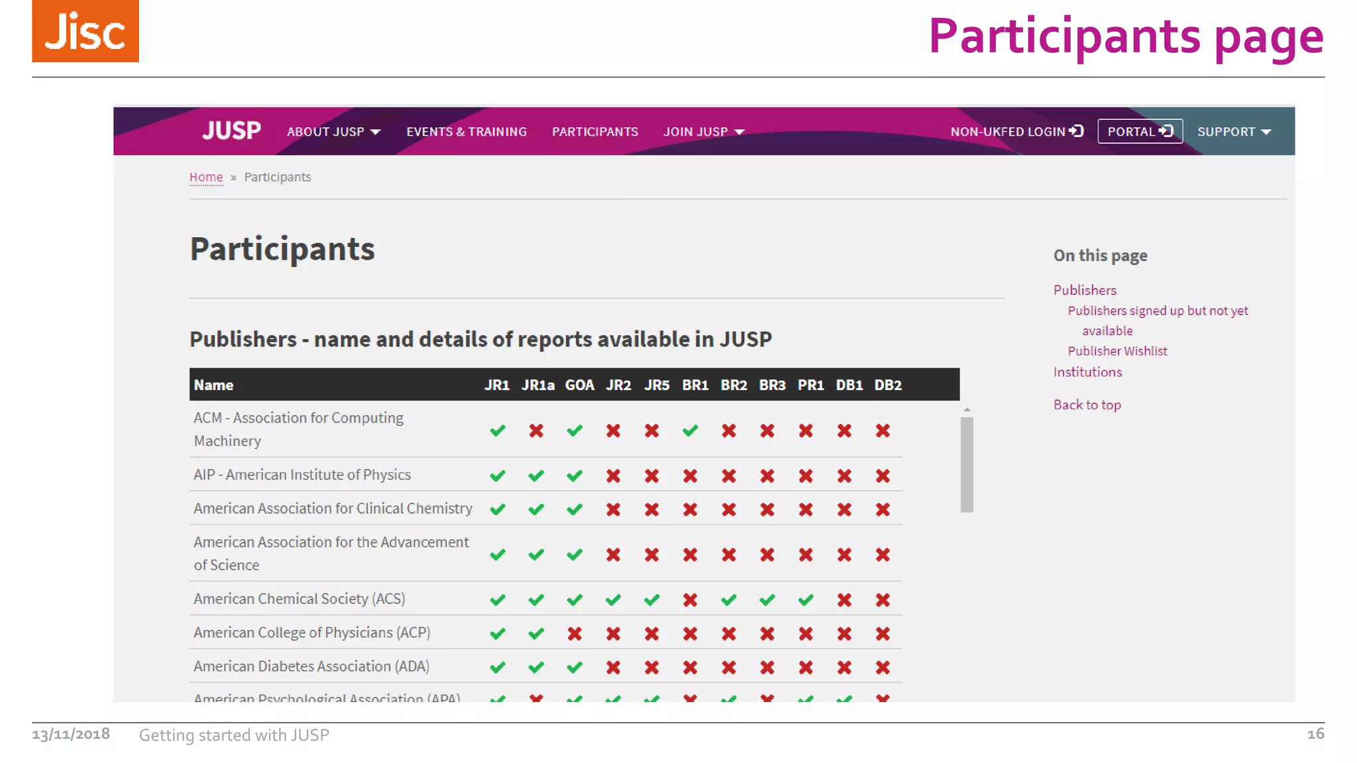Click American College of Physicians' GOA cross
This screenshot has width=1357, height=763.
pyautogui.click(x=574, y=634)
